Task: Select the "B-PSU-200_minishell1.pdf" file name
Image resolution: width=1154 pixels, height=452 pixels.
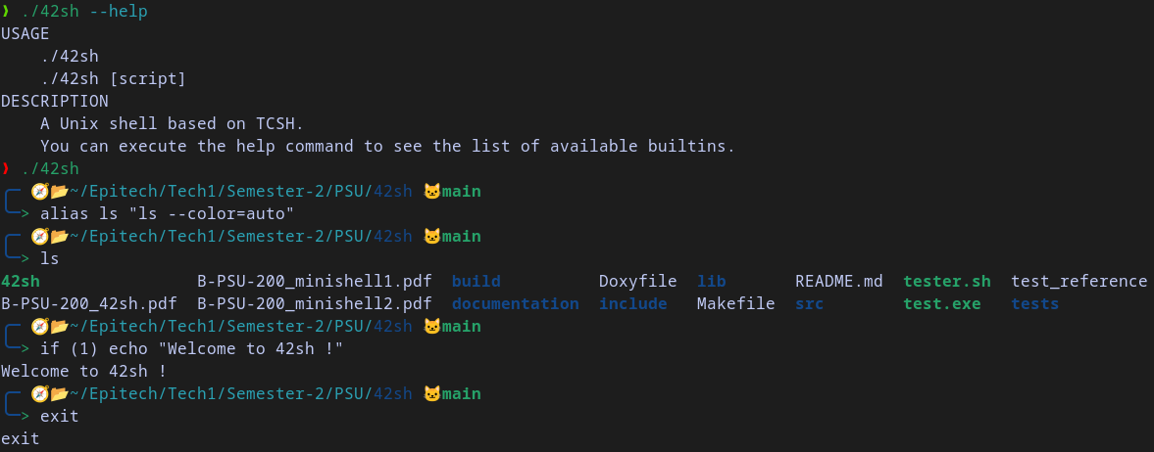Action: 315,282
